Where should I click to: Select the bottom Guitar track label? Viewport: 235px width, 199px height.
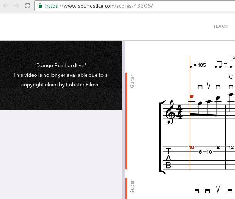(x=132, y=187)
